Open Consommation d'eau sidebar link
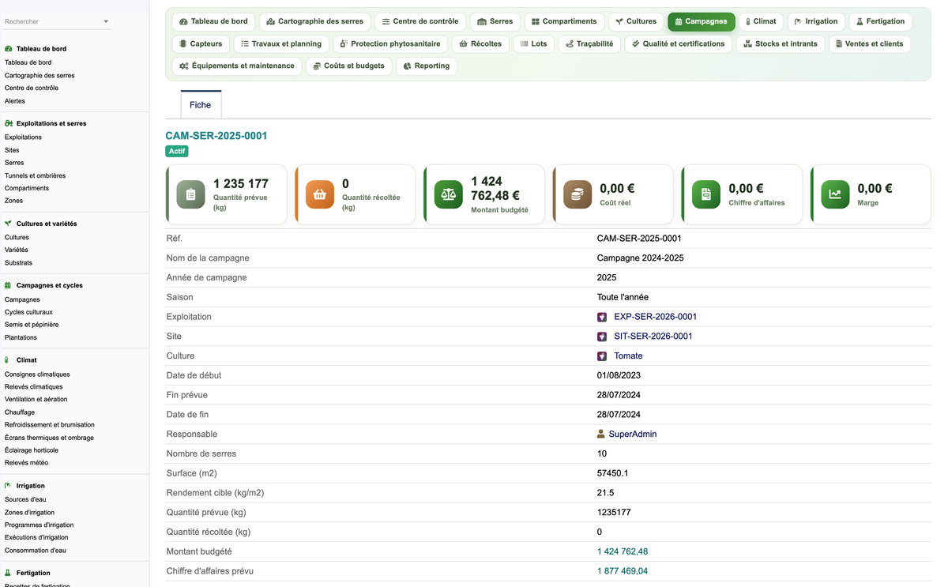This screenshot has width=948, height=587. click(36, 550)
